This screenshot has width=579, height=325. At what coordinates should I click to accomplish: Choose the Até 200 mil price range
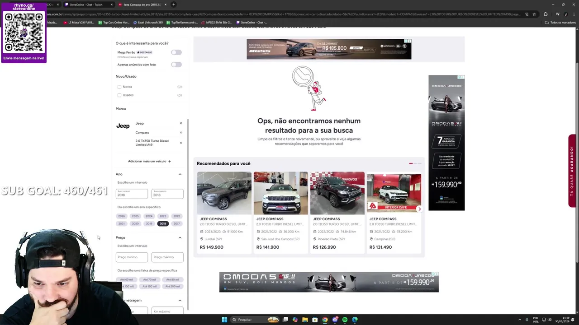[172, 287]
